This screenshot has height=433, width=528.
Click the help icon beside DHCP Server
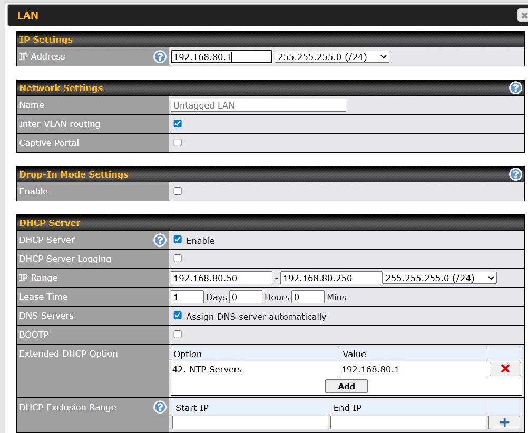[x=160, y=240]
